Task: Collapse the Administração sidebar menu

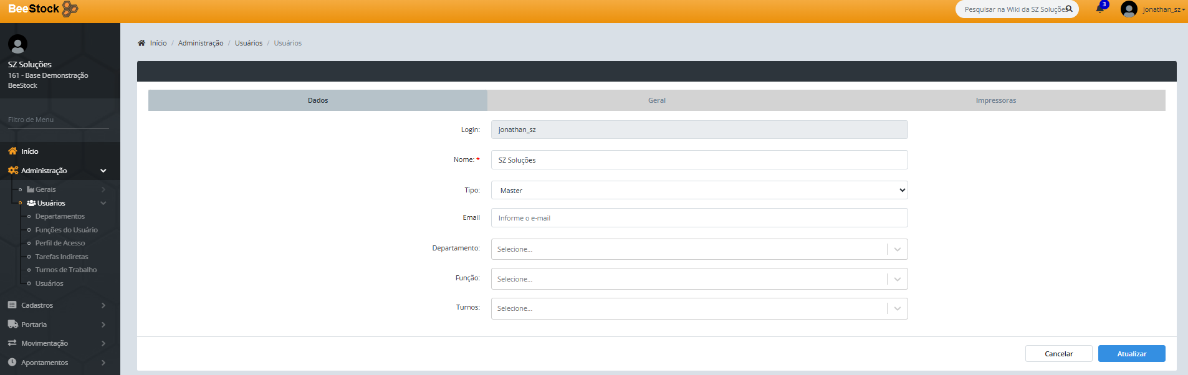Action: point(103,171)
